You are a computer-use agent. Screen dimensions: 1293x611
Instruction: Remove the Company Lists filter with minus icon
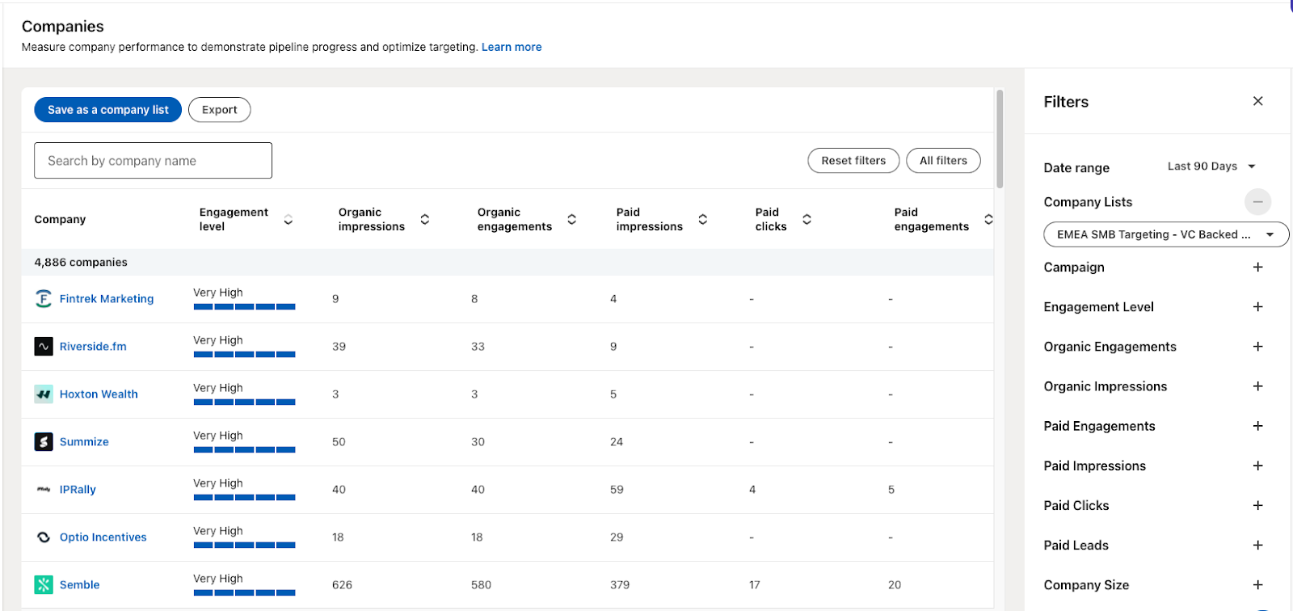[1257, 201]
